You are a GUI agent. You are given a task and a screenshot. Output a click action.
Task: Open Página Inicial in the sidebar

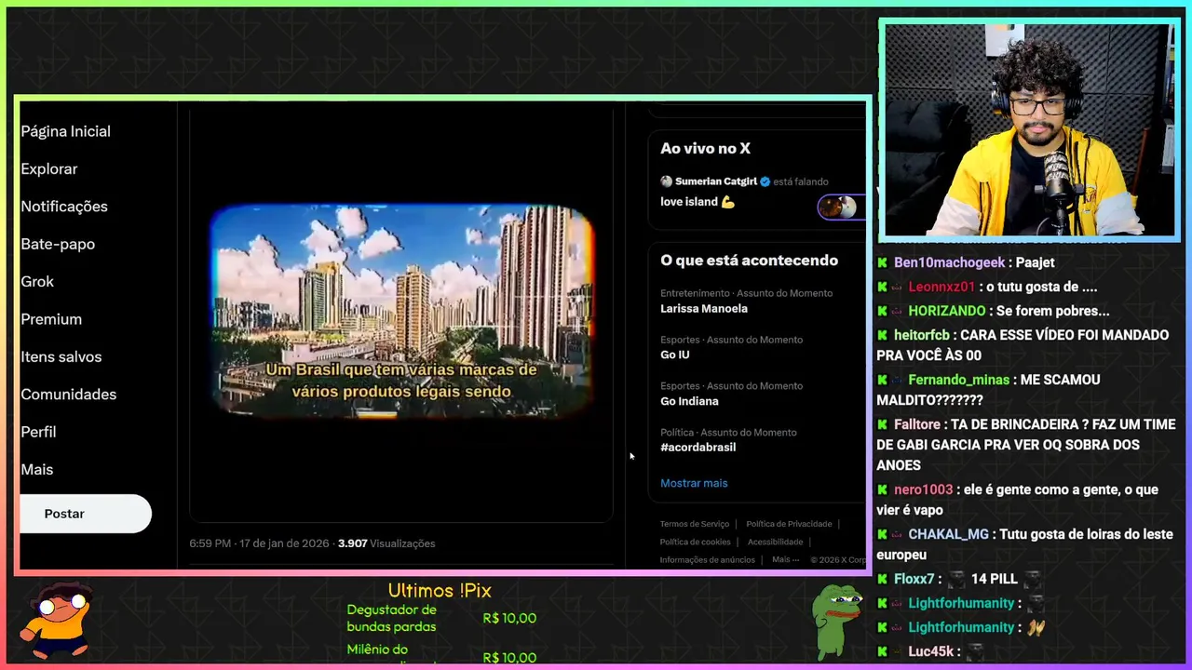tap(65, 131)
